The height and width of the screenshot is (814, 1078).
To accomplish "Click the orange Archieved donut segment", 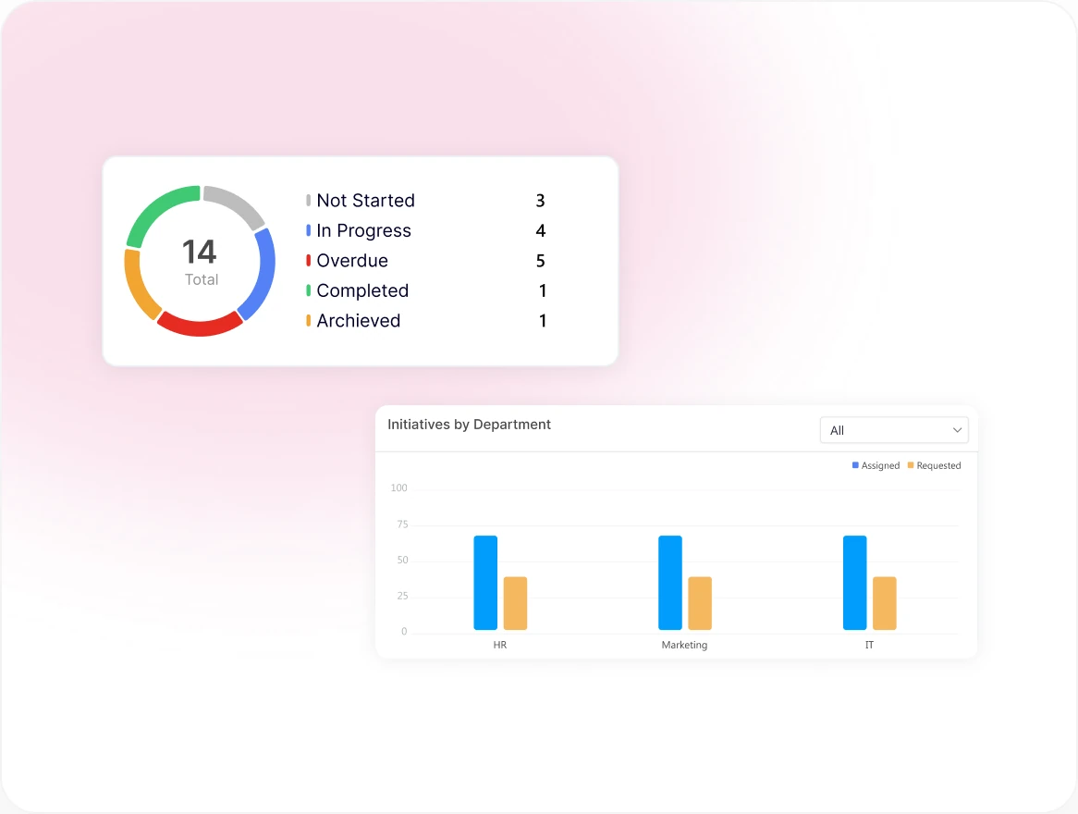I will [x=139, y=286].
